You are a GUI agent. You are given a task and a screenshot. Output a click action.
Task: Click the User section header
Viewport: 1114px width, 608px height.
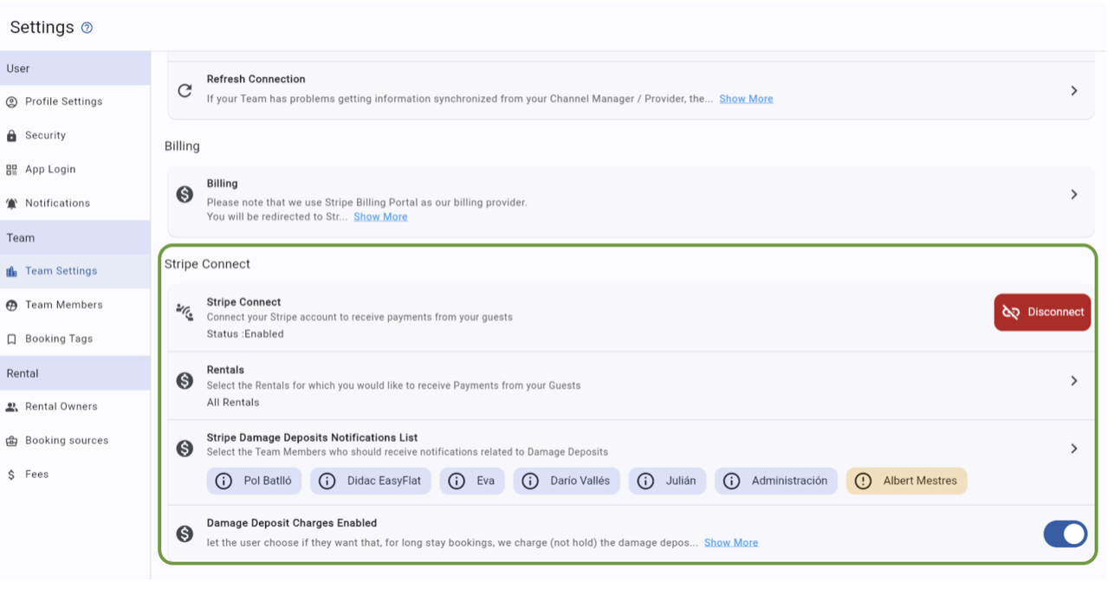75,68
